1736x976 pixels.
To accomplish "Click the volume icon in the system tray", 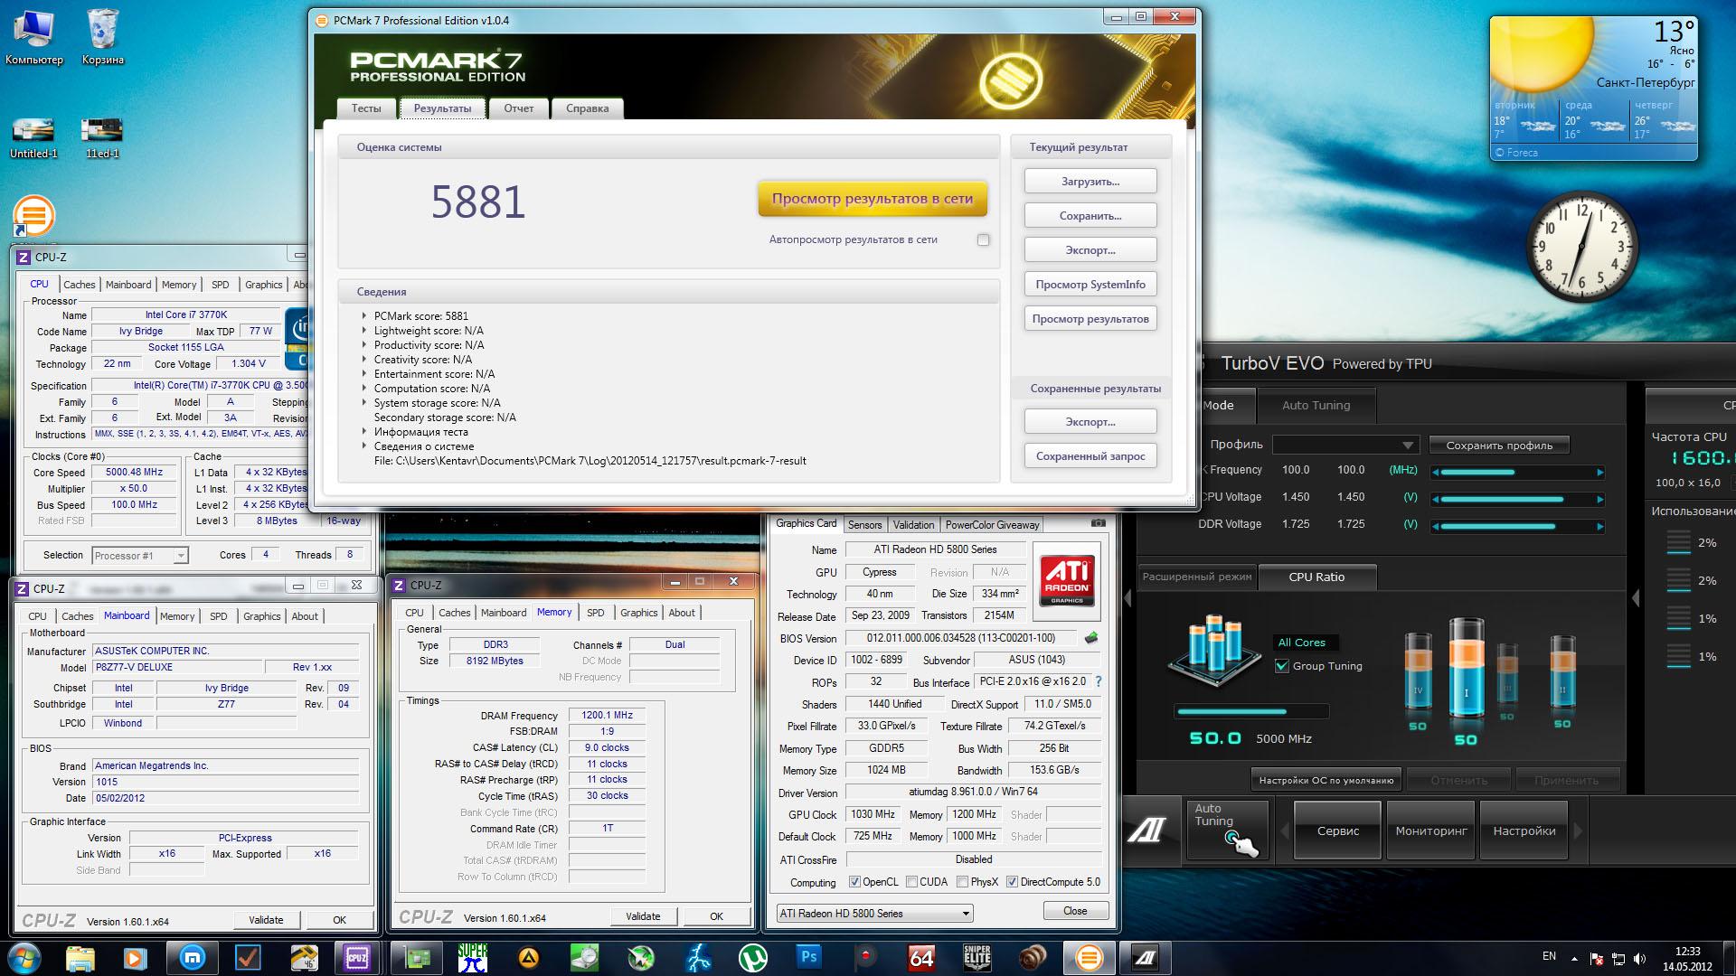I will coord(1640,958).
